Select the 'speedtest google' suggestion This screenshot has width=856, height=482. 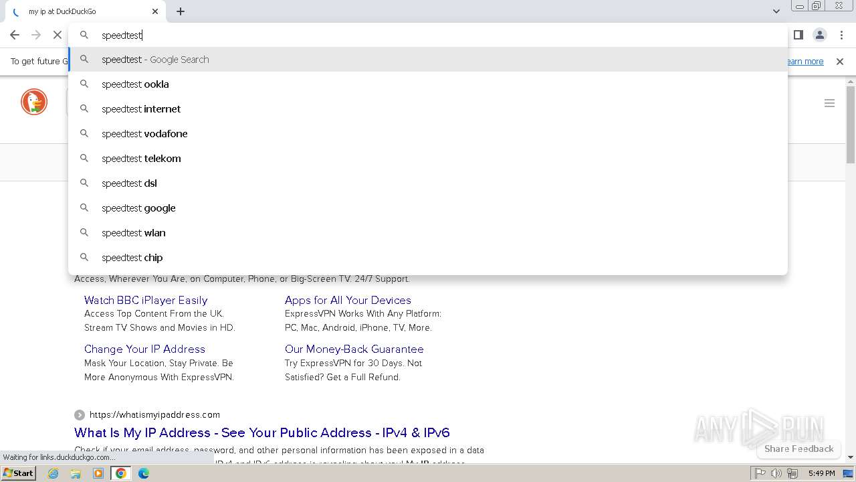point(428,208)
